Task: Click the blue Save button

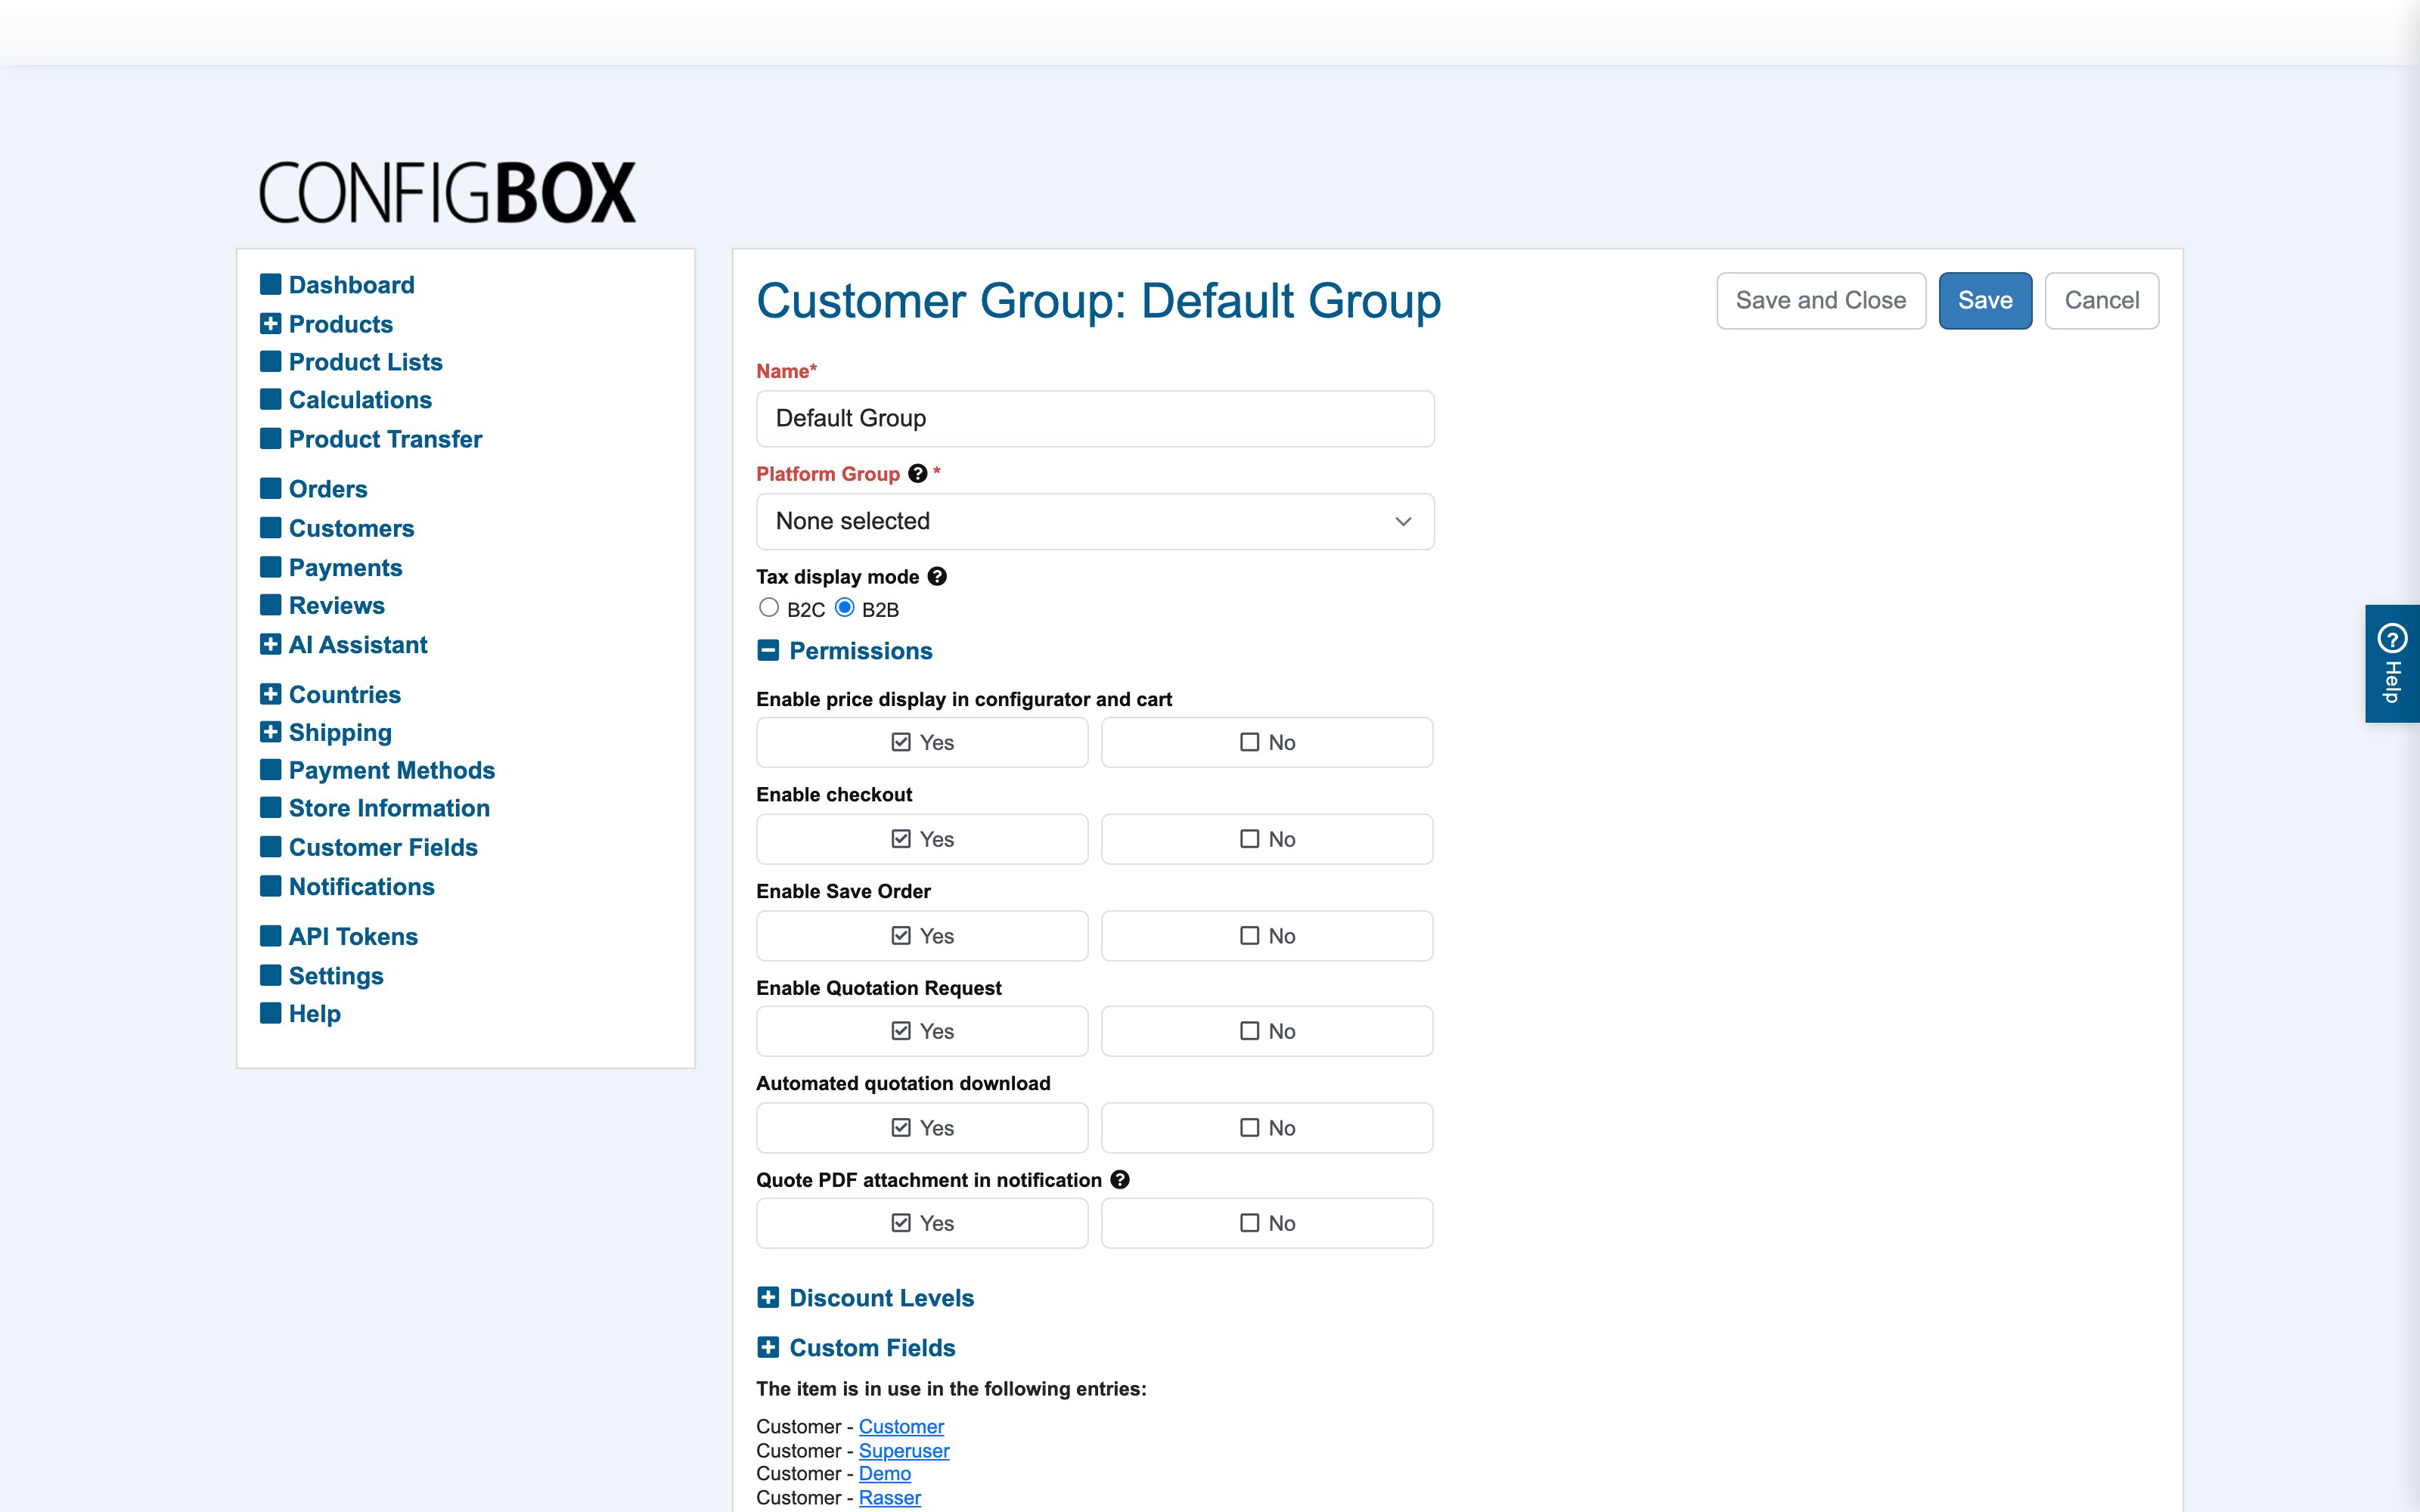Action: point(1985,300)
